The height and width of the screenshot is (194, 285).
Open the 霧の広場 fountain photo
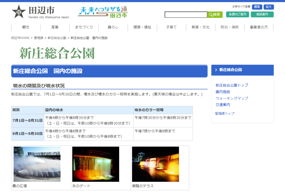(x=37, y=164)
